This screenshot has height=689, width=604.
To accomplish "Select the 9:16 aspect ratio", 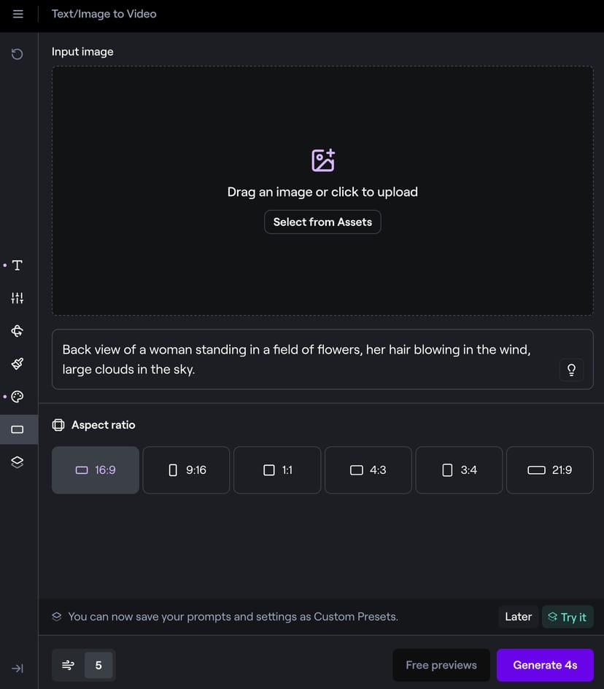I will pyautogui.click(x=186, y=470).
